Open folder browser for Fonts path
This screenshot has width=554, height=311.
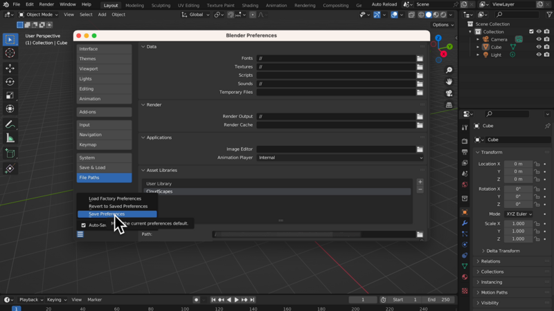coord(420,59)
